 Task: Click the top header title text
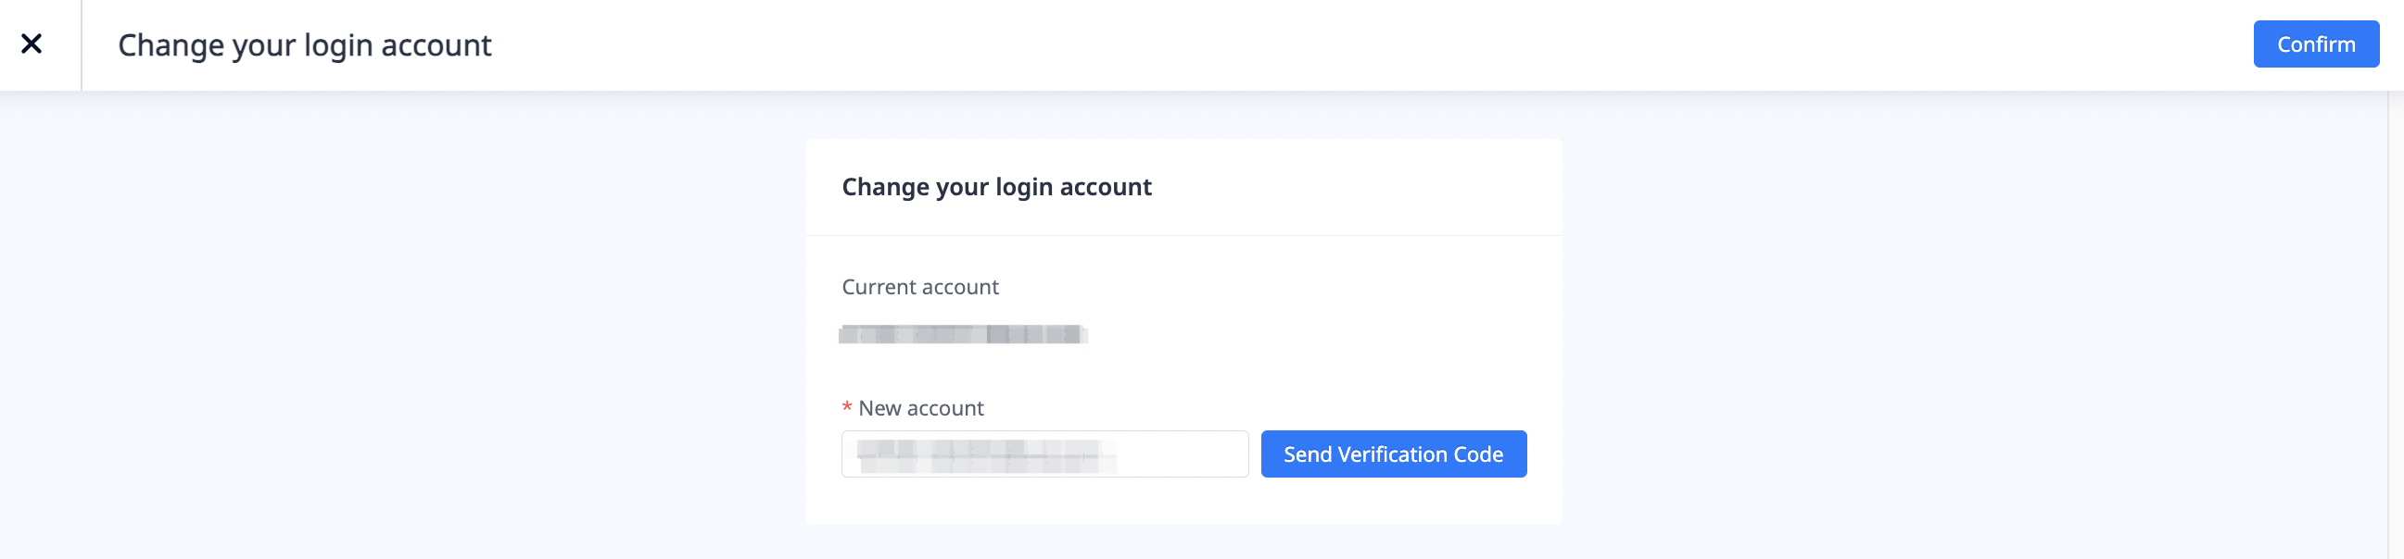pos(304,44)
